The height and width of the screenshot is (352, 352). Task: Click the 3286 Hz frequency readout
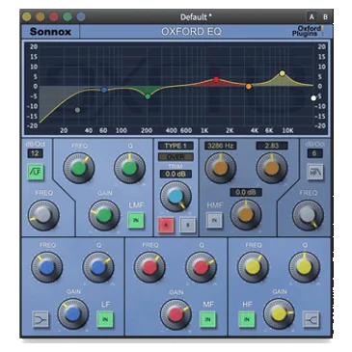[x=220, y=146]
